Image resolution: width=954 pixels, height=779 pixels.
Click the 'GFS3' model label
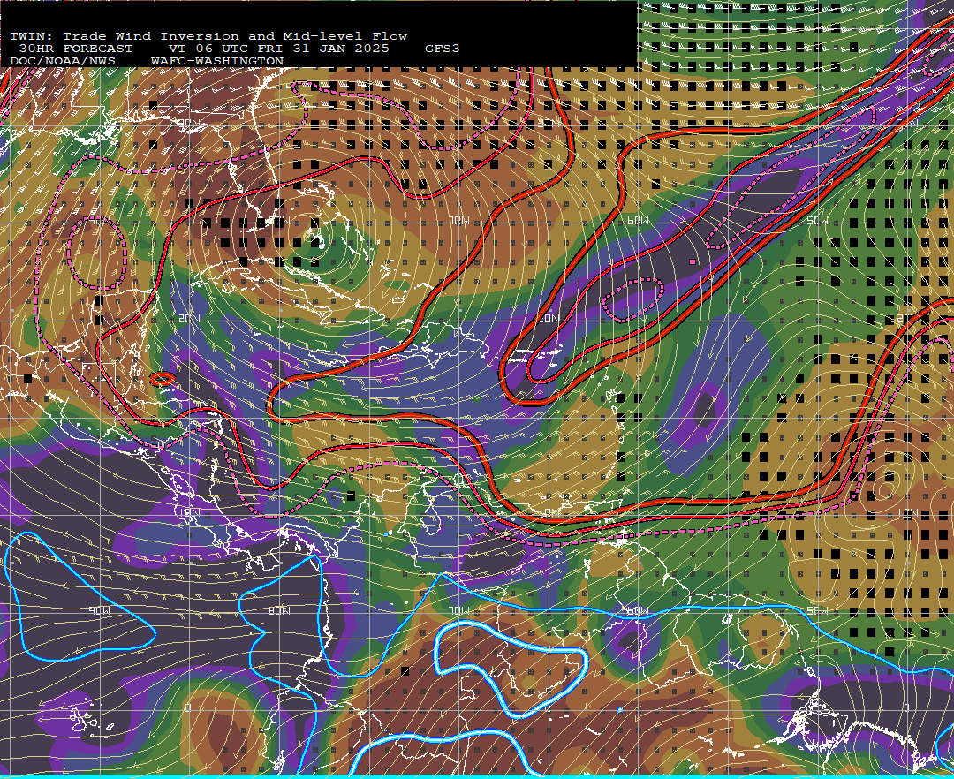(443, 49)
